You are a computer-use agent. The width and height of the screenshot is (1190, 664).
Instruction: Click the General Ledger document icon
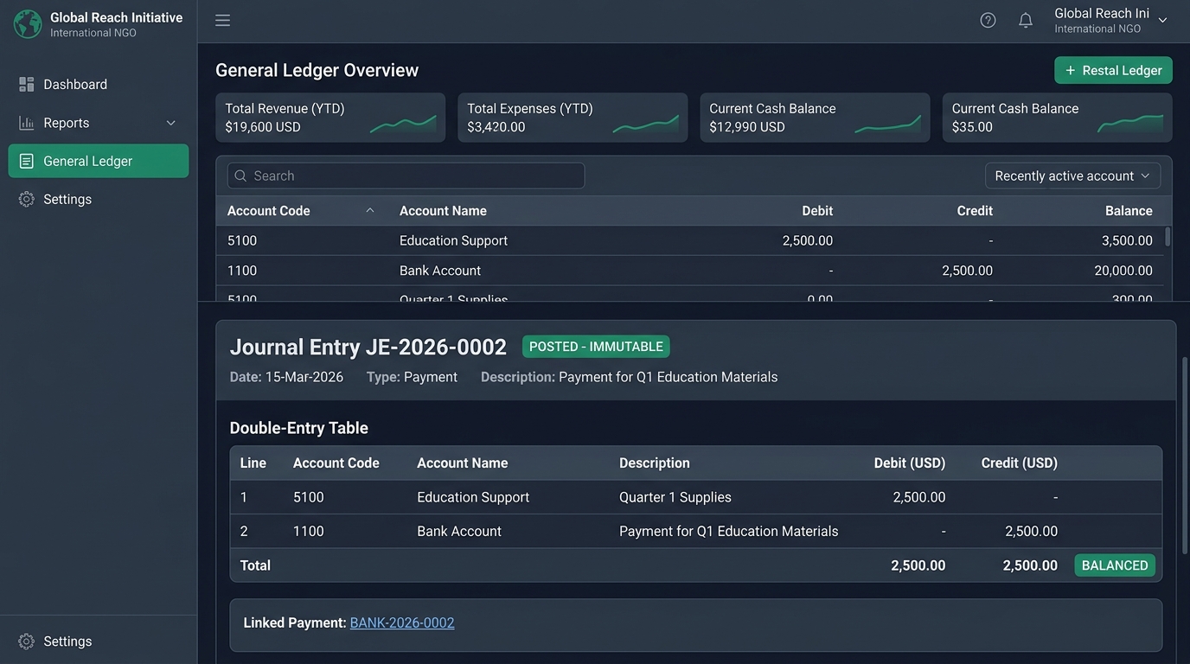(x=27, y=161)
